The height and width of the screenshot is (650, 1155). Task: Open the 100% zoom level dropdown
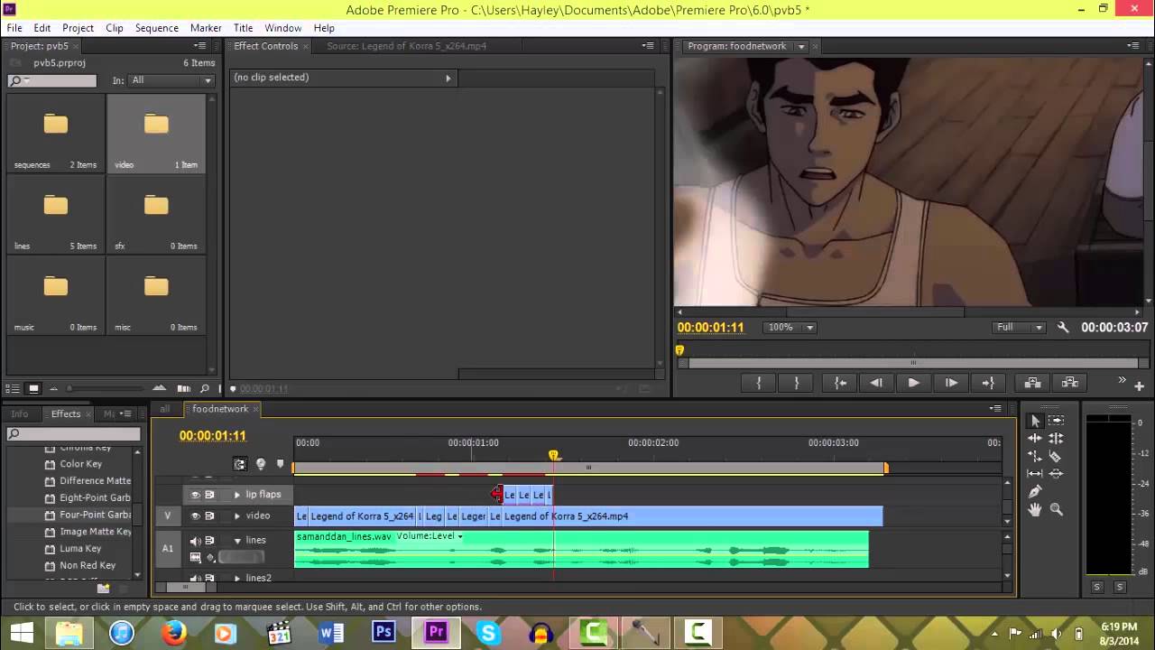[790, 328]
